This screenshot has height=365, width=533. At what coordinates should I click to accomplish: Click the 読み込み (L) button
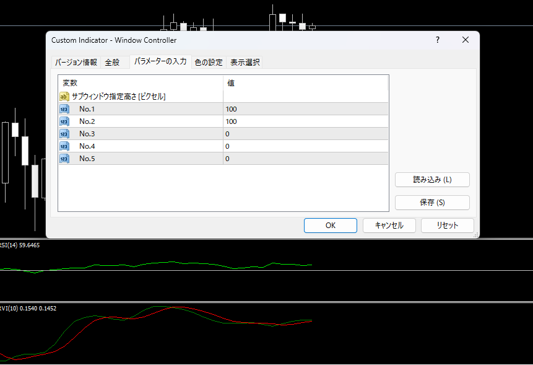[432, 180]
